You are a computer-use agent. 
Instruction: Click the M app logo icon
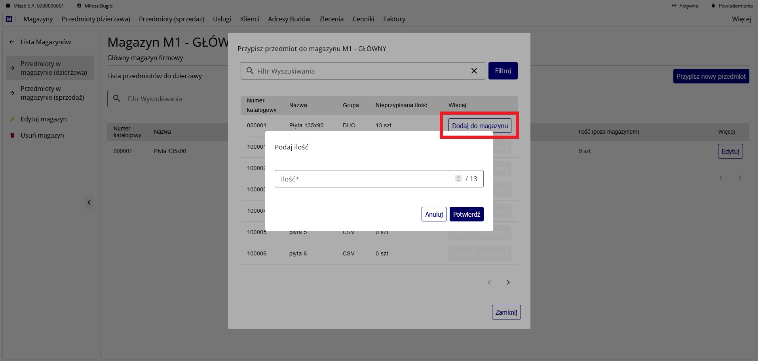[x=9, y=19]
